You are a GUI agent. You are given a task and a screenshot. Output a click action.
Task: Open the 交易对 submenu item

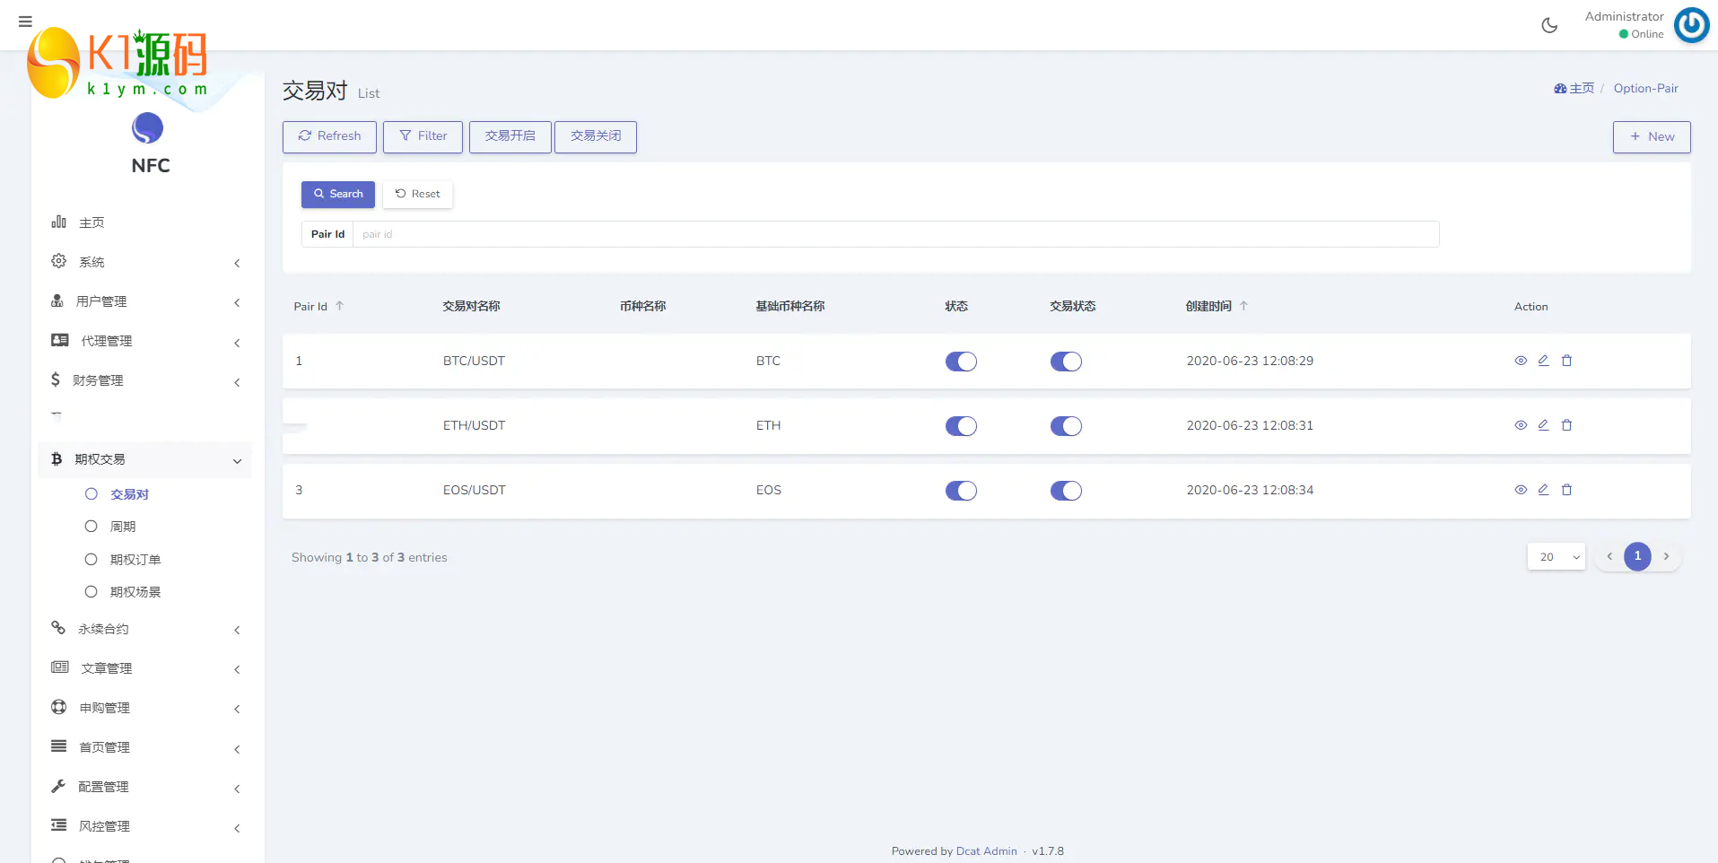click(129, 494)
